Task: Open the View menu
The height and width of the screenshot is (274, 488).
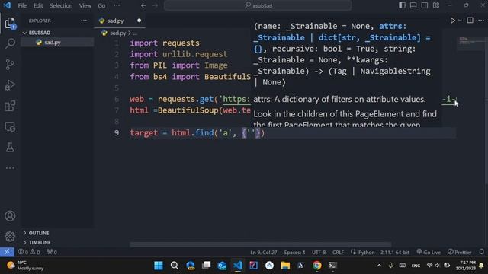Action: (85, 5)
